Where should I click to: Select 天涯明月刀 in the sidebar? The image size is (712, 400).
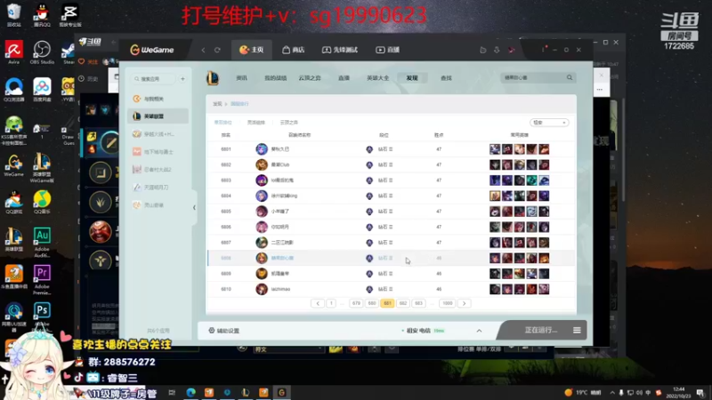pyautogui.click(x=158, y=188)
